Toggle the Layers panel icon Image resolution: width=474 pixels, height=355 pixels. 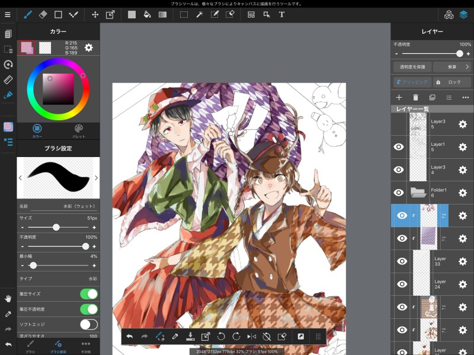click(x=464, y=14)
